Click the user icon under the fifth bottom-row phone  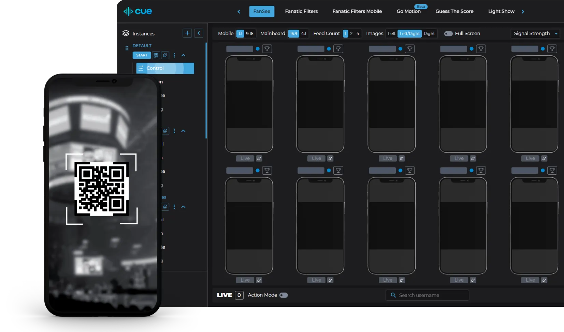[544, 280]
